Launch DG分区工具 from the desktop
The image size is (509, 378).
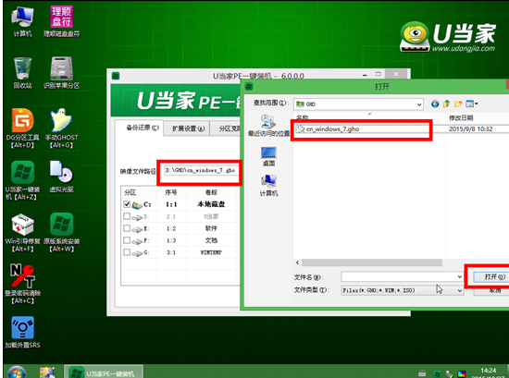pos(22,128)
